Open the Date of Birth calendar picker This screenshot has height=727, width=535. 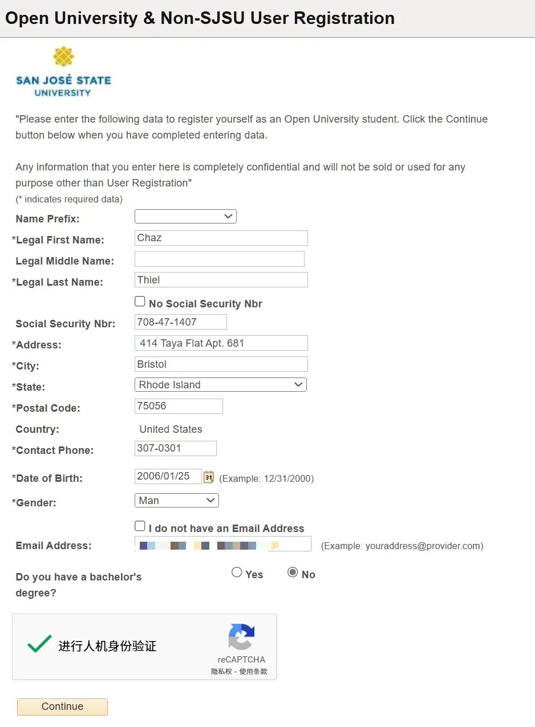pos(209,477)
